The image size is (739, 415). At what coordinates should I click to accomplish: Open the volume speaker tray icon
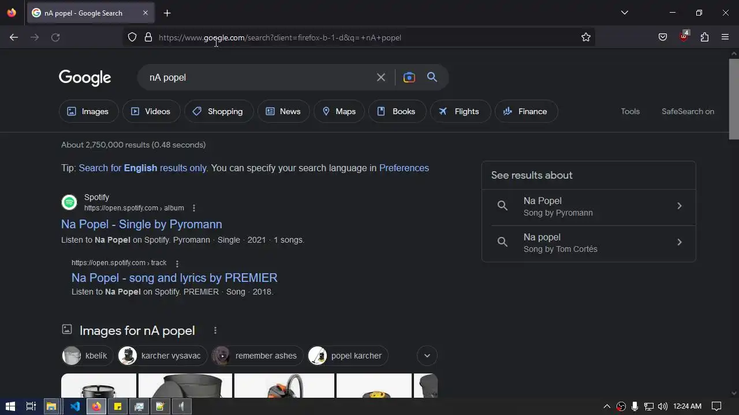tap(662, 406)
